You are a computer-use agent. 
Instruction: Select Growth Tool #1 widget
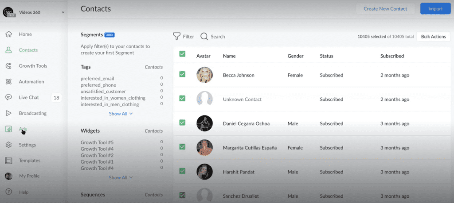tap(97, 162)
